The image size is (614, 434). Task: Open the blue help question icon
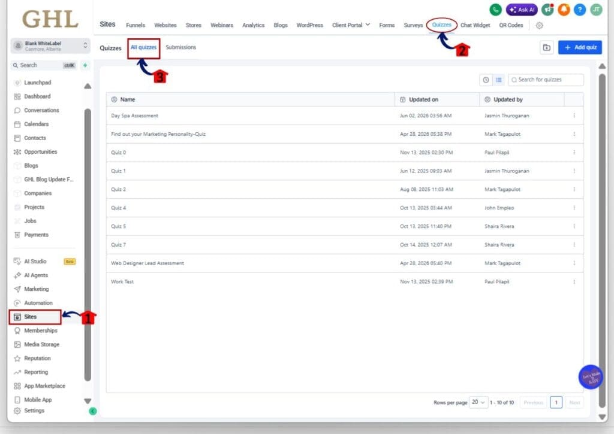pyautogui.click(x=580, y=10)
